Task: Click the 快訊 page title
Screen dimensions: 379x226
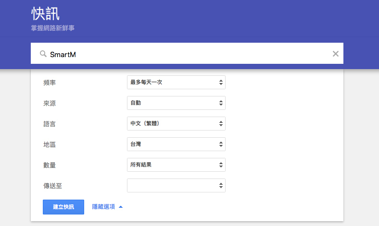Action: click(x=45, y=13)
